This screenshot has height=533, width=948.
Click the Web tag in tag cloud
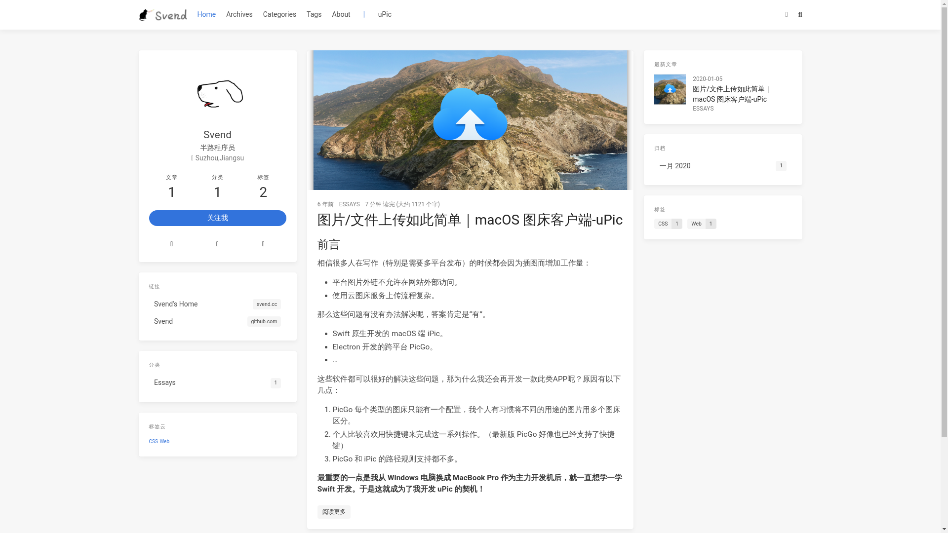164,442
